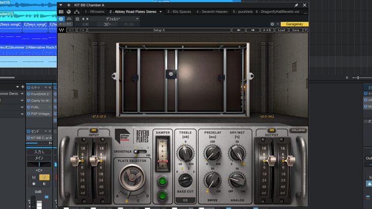Toggle the OUTPUT channel link button
372x209 pixels.
coord(272,130)
